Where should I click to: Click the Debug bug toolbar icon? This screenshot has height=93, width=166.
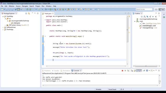46,9
